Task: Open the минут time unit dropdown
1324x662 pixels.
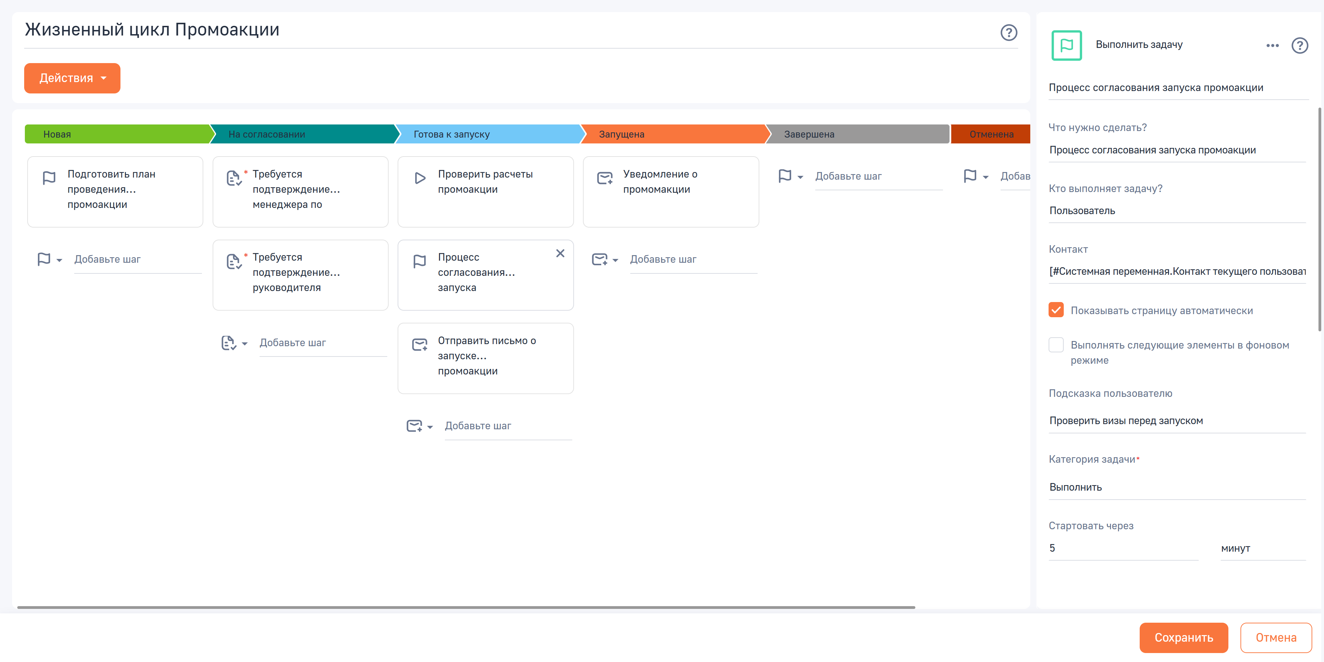Action: (x=1263, y=548)
